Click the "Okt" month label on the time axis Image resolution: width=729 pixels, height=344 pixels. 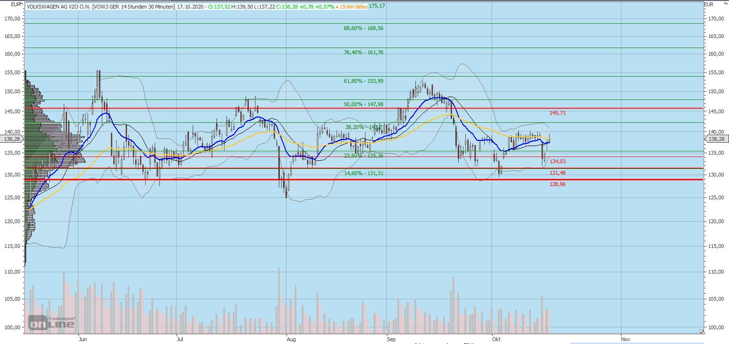[496, 339]
